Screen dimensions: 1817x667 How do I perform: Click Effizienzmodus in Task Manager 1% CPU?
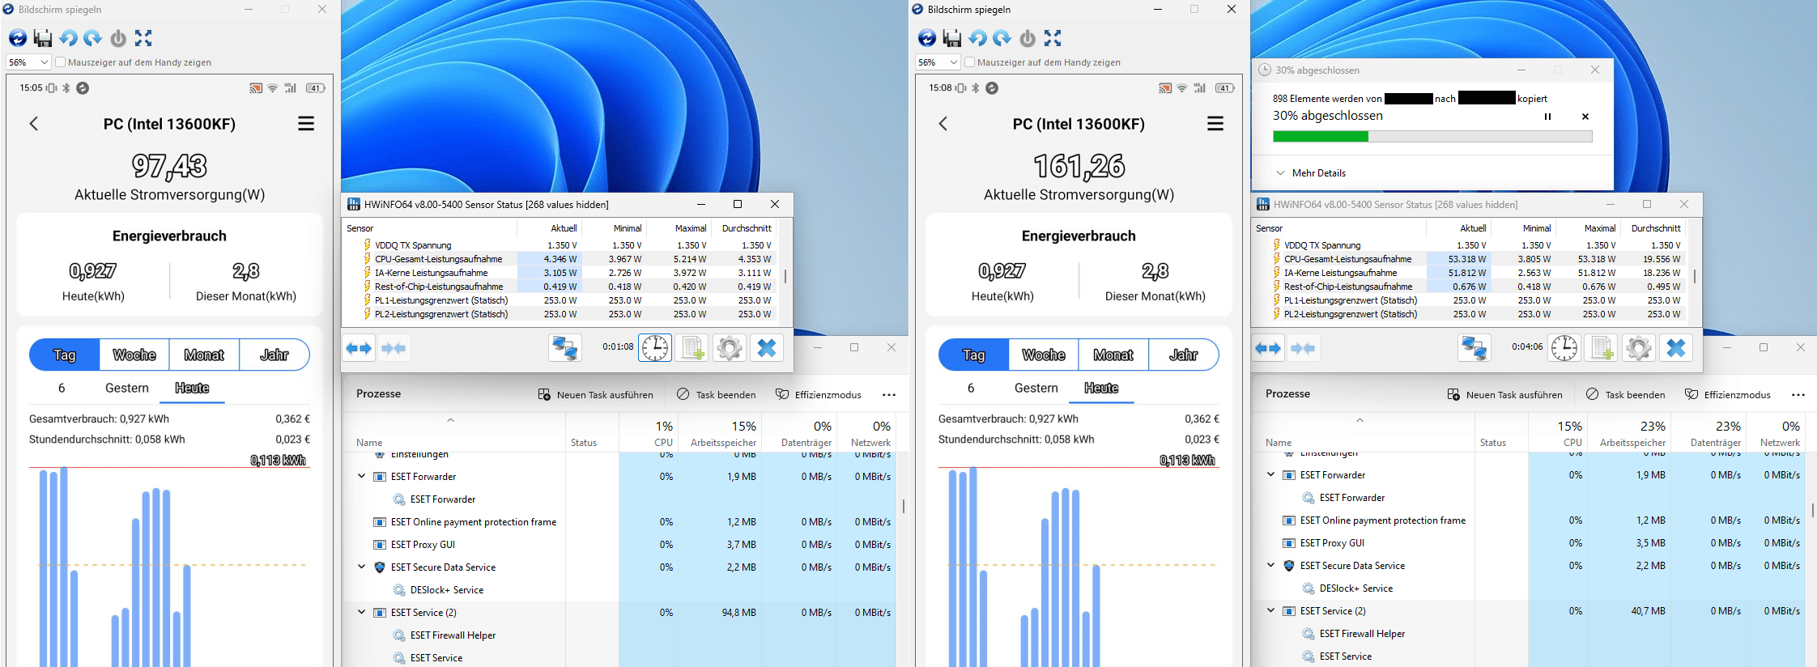click(x=819, y=395)
